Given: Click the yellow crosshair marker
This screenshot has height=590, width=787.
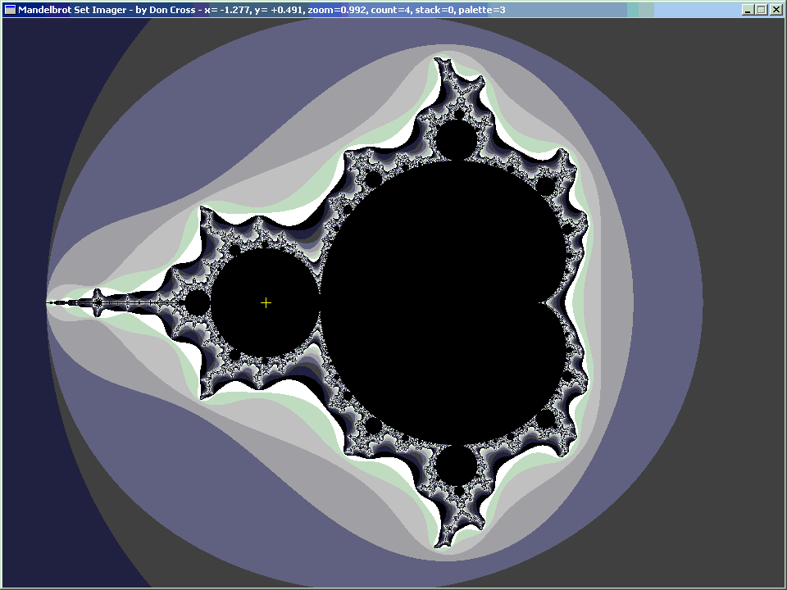Looking at the screenshot, I should click(266, 303).
